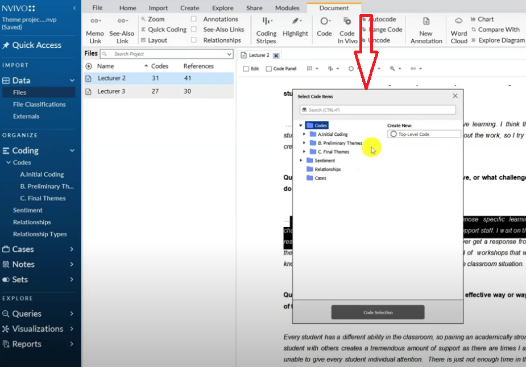Expand the Visualizations section in sidebar
This screenshot has height=367, width=526.
(x=72, y=329)
